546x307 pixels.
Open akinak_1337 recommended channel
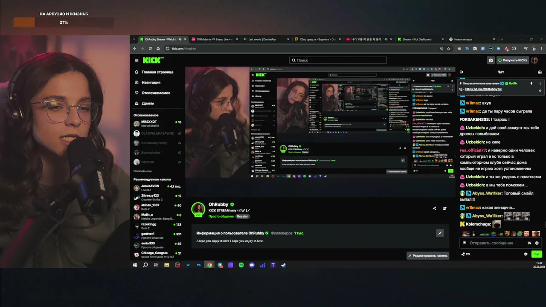click(157, 207)
